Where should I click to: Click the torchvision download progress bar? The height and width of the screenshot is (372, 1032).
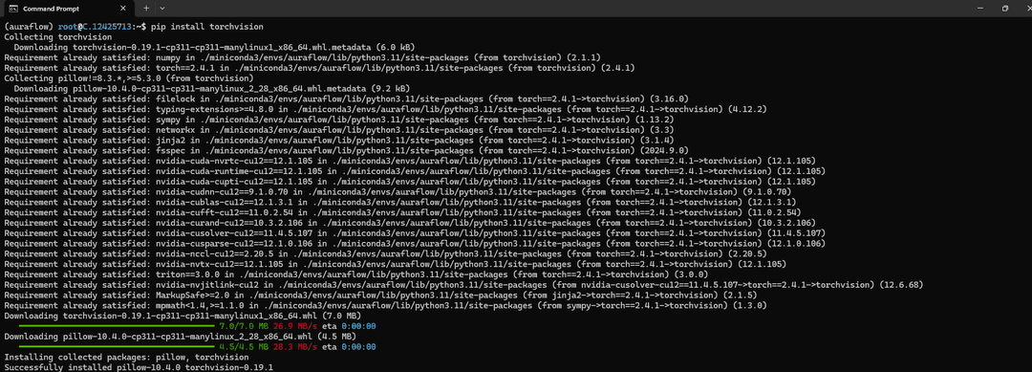(x=118, y=326)
